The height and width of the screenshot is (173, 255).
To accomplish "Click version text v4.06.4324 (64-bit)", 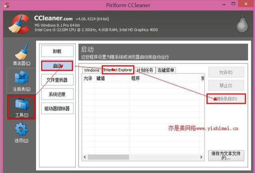I will pyautogui.click(x=92, y=19).
